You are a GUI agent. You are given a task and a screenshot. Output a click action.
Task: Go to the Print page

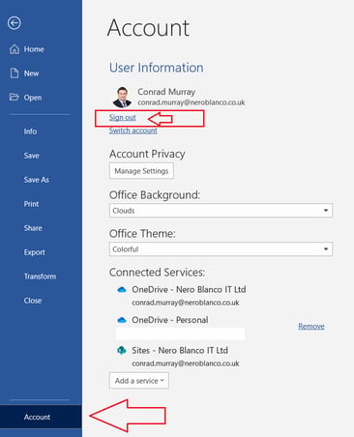[31, 204]
